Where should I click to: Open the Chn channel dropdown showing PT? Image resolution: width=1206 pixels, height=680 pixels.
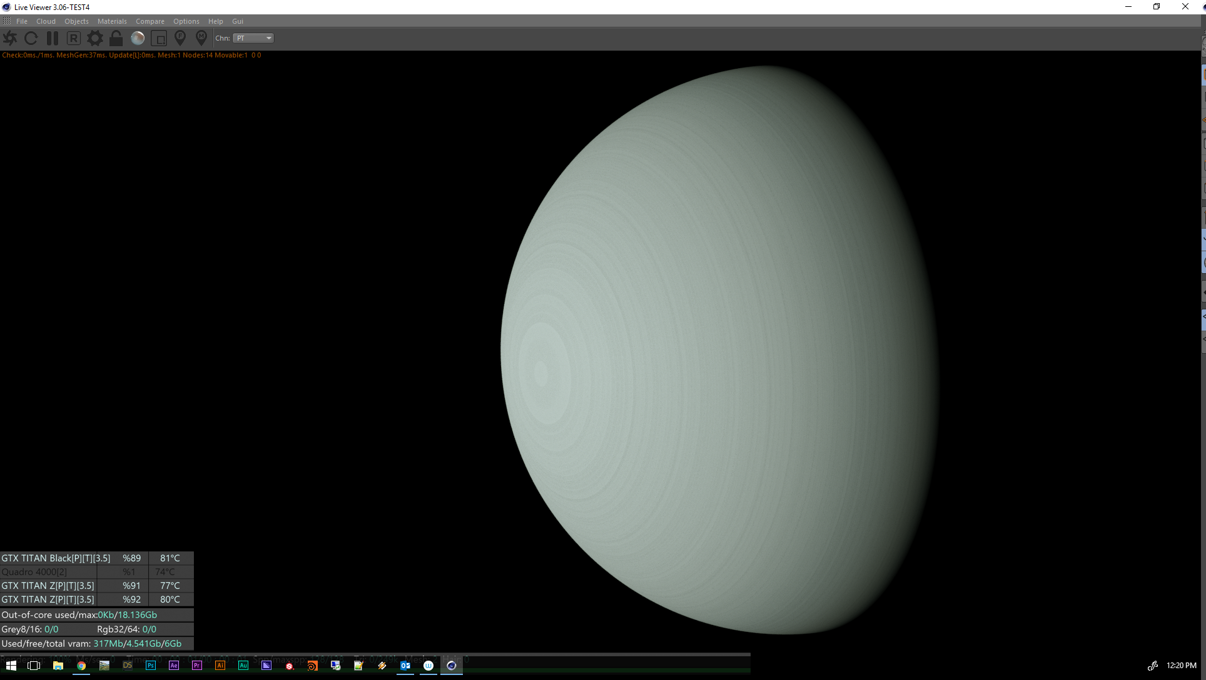253,38
